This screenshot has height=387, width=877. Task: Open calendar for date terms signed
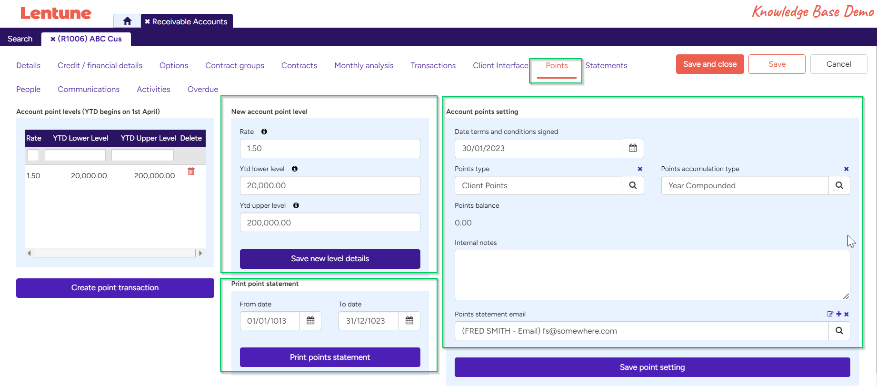click(633, 148)
